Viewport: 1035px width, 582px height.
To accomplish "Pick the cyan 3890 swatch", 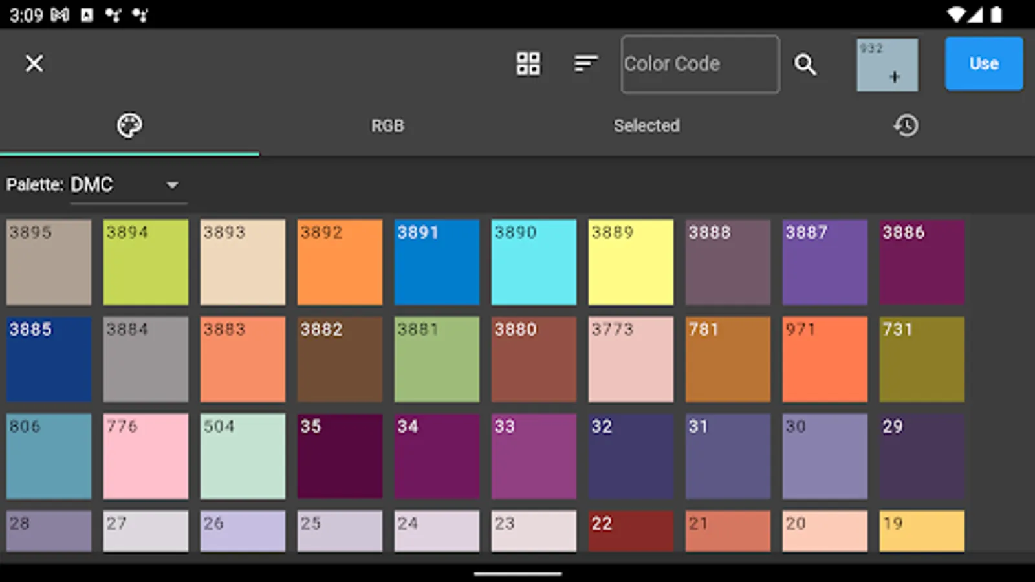I will coord(534,262).
